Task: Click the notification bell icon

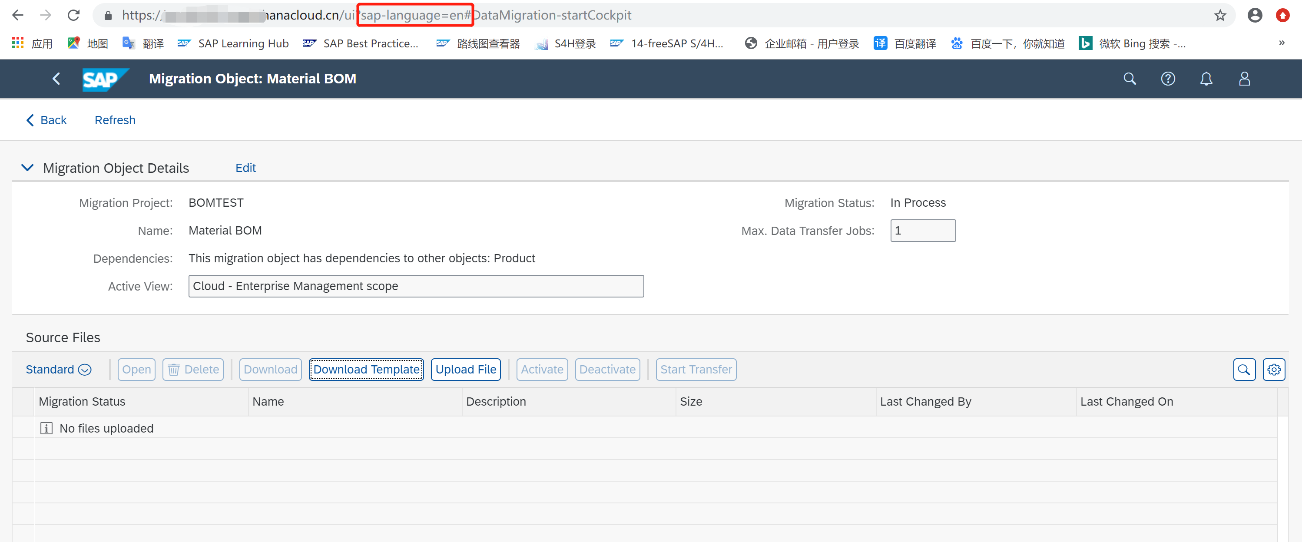Action: (x=1205, y=78)
